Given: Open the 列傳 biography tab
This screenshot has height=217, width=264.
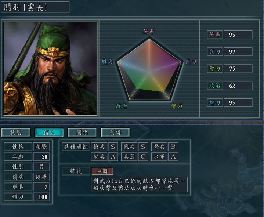Looking at the screenshot, I should coord(115,132).
